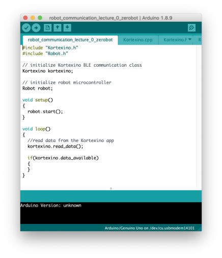Click the Upload arrow button
The height and width of the screenshot is (258, 222).
tap(36, 27)
